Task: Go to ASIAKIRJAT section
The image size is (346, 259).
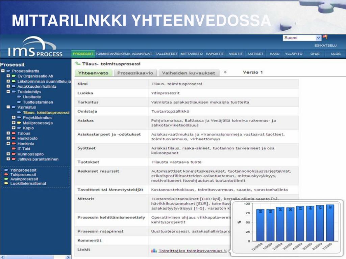Action: pos(142,54)
